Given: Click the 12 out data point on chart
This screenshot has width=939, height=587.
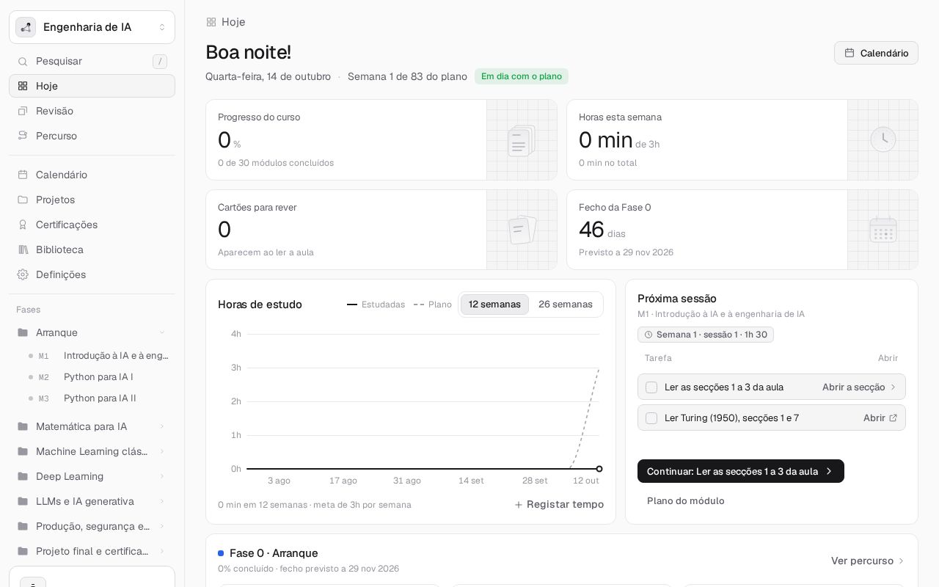Looking at the screenshot, I should pyautogui.click(x=599, y=469).
